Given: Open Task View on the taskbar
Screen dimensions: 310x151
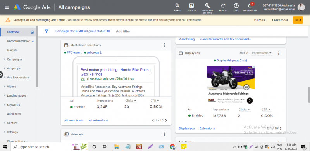Looking at the screenshot, I should click(105, 147).
